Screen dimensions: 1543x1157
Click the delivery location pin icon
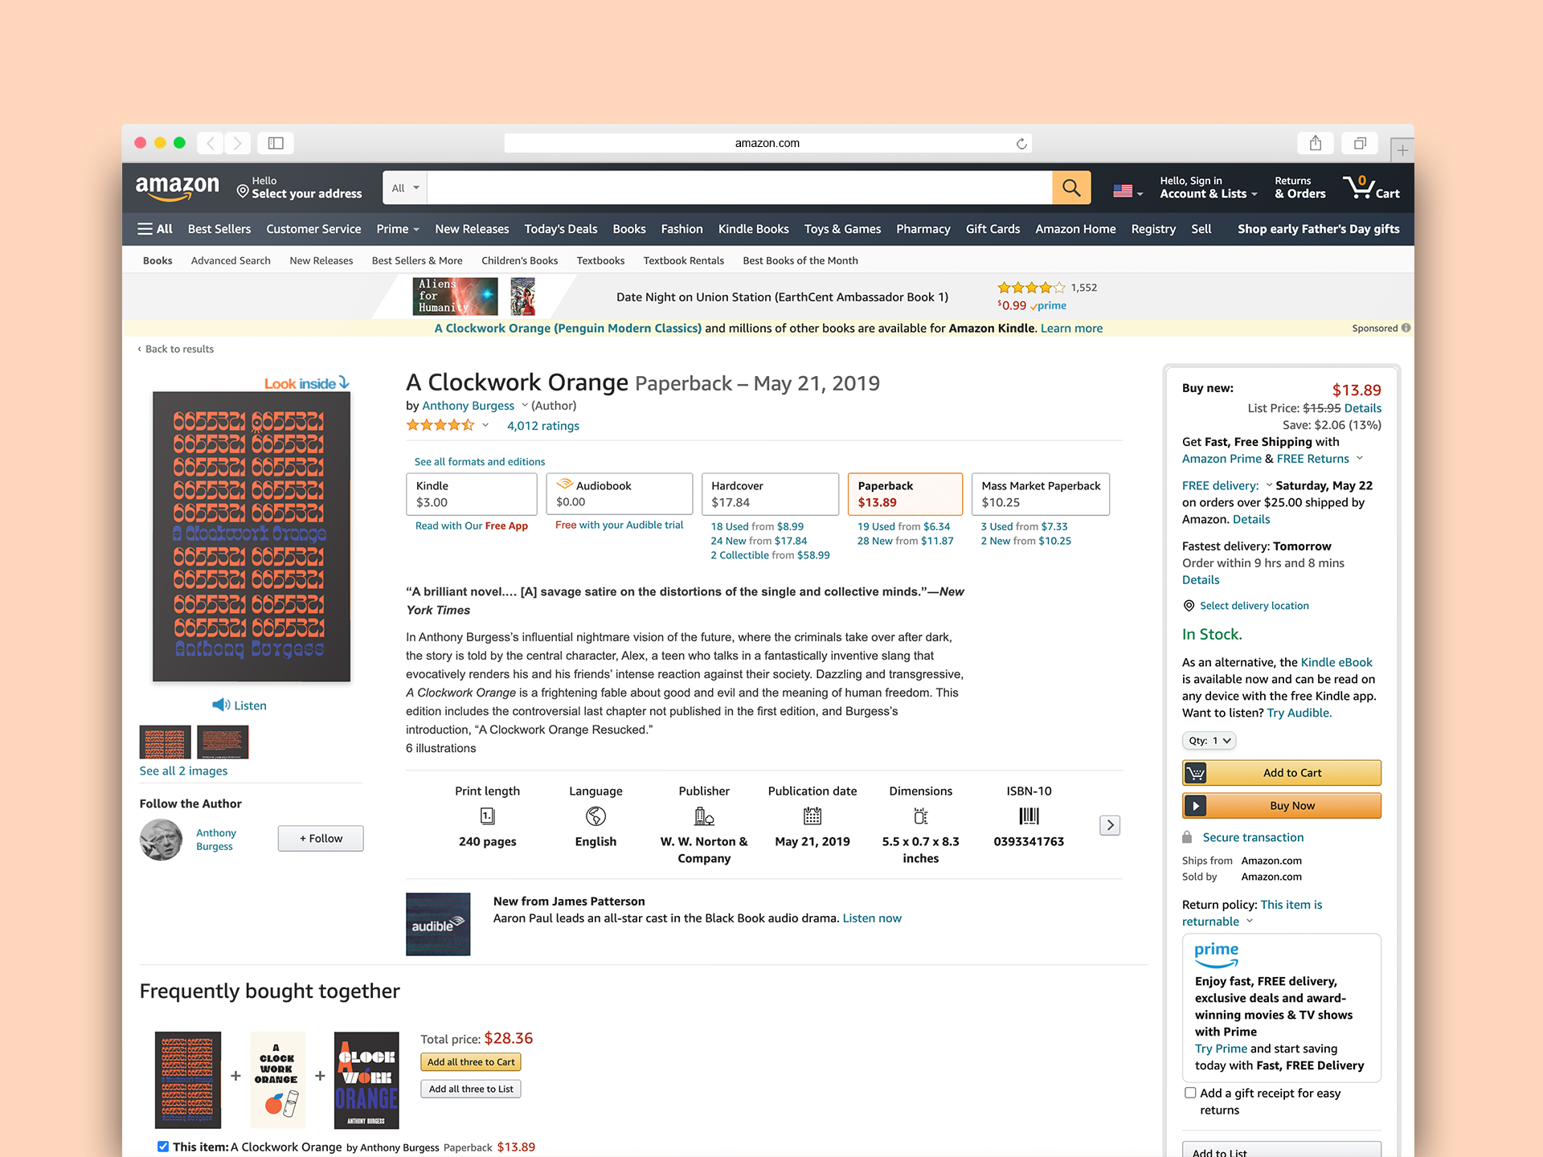tap(1189, 606)
